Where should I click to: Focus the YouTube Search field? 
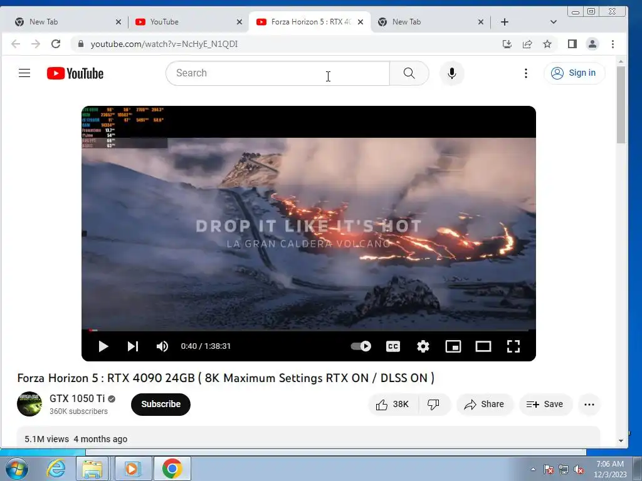click(278, 73)
